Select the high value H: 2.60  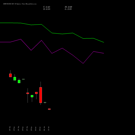point(68,7)
